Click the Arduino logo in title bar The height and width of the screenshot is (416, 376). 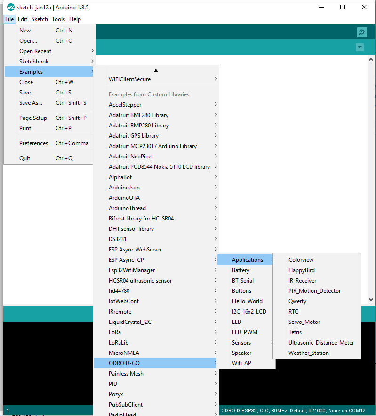11,7
